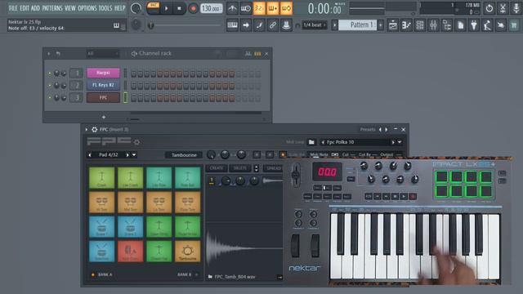523x294 pixels.
Task: Toggle pattern/song mode switch
Action: [153, 8]
